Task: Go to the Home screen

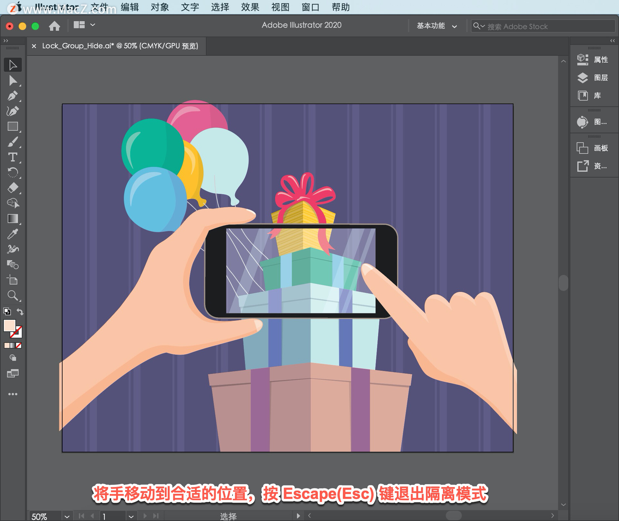Action: pyautogui.click(x=54, y=26)
